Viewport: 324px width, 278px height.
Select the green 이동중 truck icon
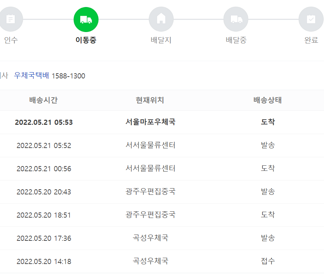pyautogui.click(x=86, y=19)
